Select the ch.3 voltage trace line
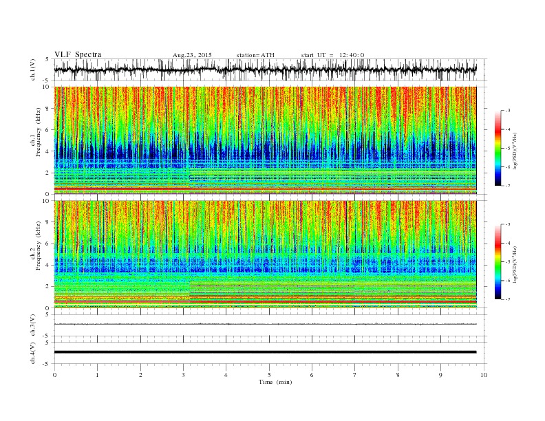Viewport: 545px width, 421px height. tap(265, 324)
